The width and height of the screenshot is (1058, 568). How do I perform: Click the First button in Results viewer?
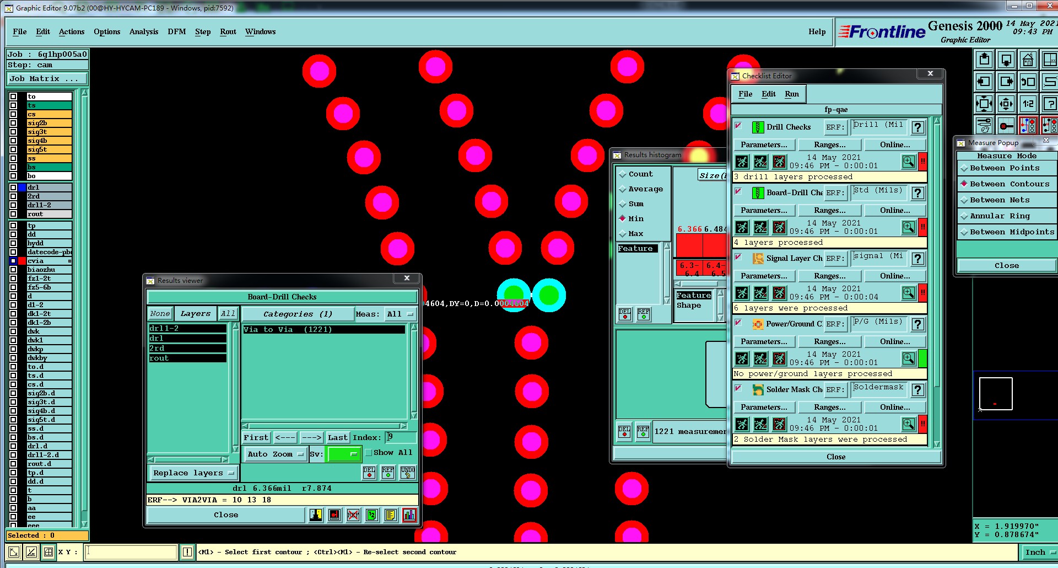[x=256, y=438]
